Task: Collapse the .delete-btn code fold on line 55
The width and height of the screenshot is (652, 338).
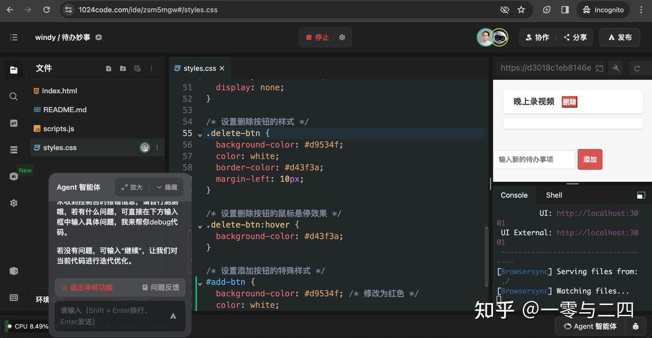Action: 200,134
